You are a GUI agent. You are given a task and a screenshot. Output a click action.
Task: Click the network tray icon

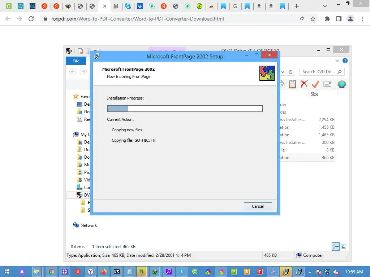[327, 272]
